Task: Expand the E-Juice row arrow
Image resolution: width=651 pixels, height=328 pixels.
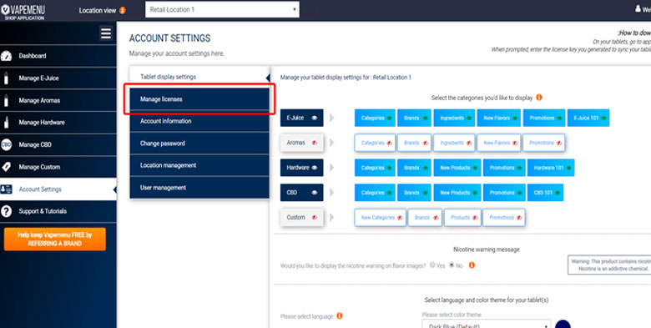Action: coord(331,118)
